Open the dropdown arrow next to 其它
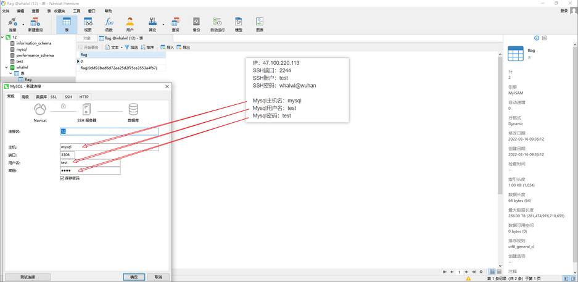578x282 pixels. coord(163,24)
